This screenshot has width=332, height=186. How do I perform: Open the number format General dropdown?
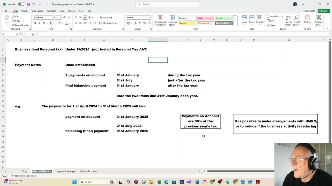click(150, 18)
